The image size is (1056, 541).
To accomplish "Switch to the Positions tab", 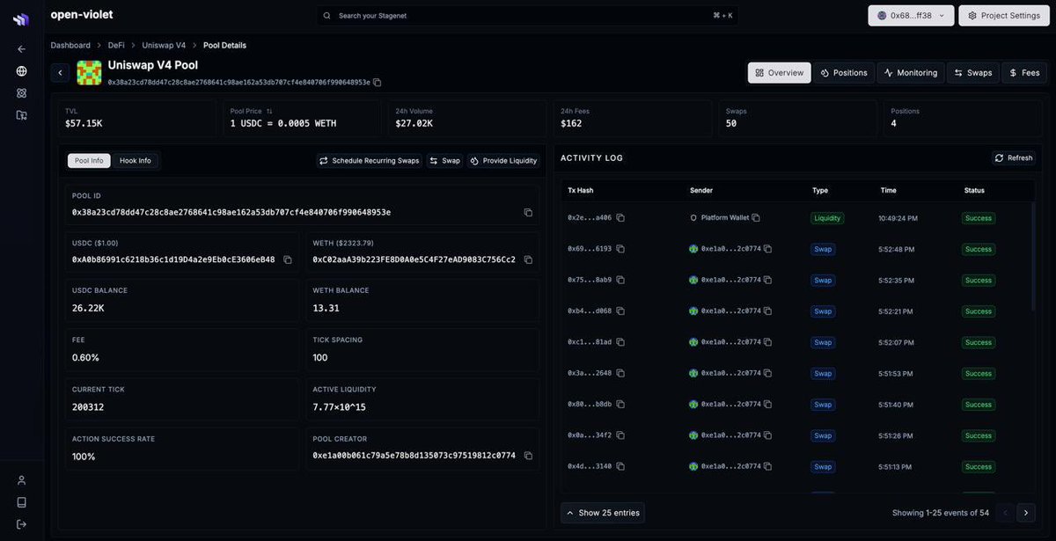I will [844, 73].
